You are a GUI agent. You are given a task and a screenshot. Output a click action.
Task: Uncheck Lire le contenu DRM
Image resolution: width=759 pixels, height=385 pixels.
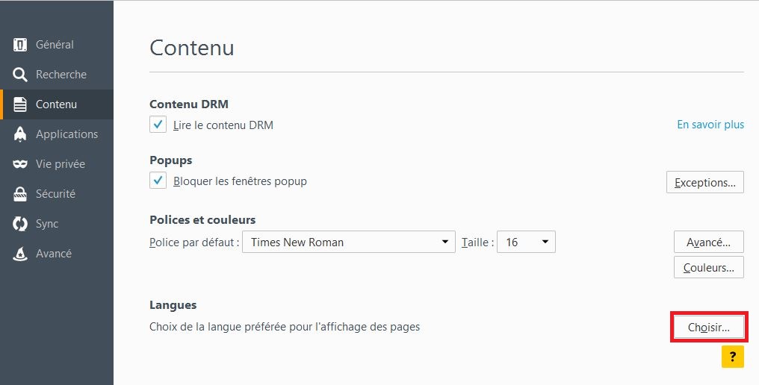pyautogui.click(x=158, y=125)
